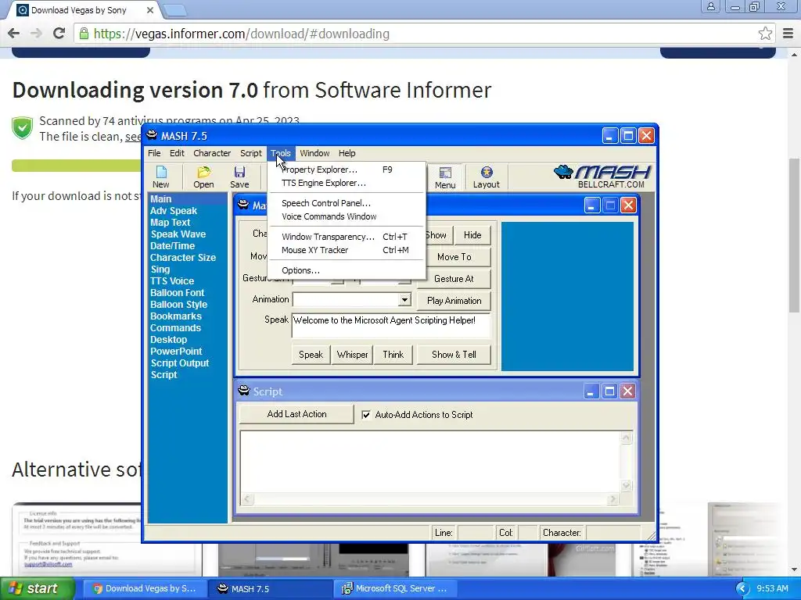This screenshot has width=801, height=600.
Task: Choose Property Explorer from Tools menu
Action: coord(347,170)
